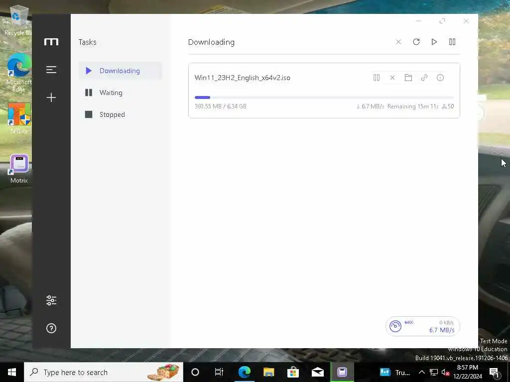Click the Win11 ISO download progress bar
This screenshot has height=382, width=510.
click(324, 97)
